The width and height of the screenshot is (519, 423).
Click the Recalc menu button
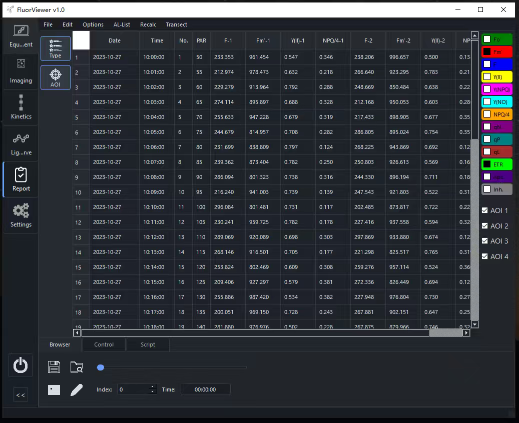(148, 24)
